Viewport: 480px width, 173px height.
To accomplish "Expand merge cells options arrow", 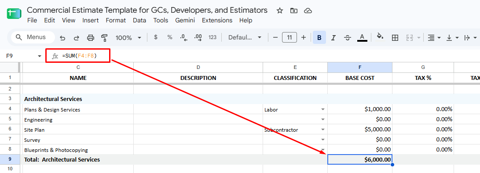I will tap(418, 38).
